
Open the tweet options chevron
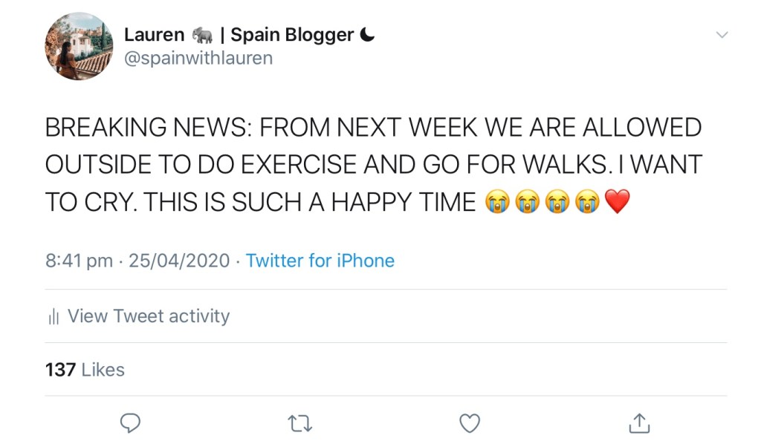coord(722,33)
